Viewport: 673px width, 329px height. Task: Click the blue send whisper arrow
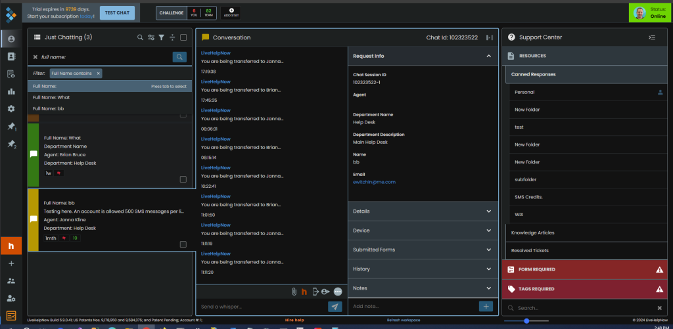coord(335,307)
